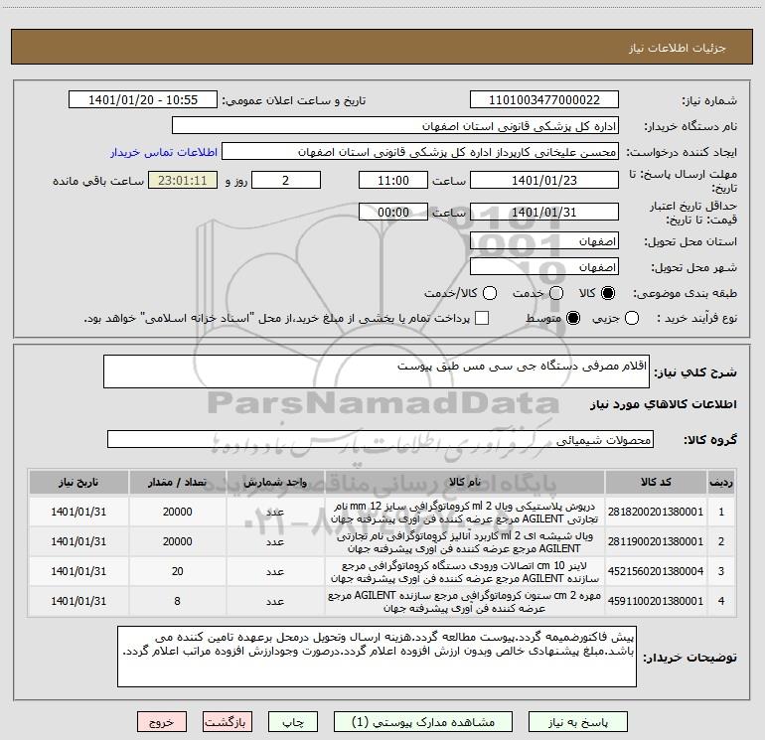The width and height of the screenshot is (765, 740).
Task: Click the پاسخ به نیاز button
Action: (577, 722)
